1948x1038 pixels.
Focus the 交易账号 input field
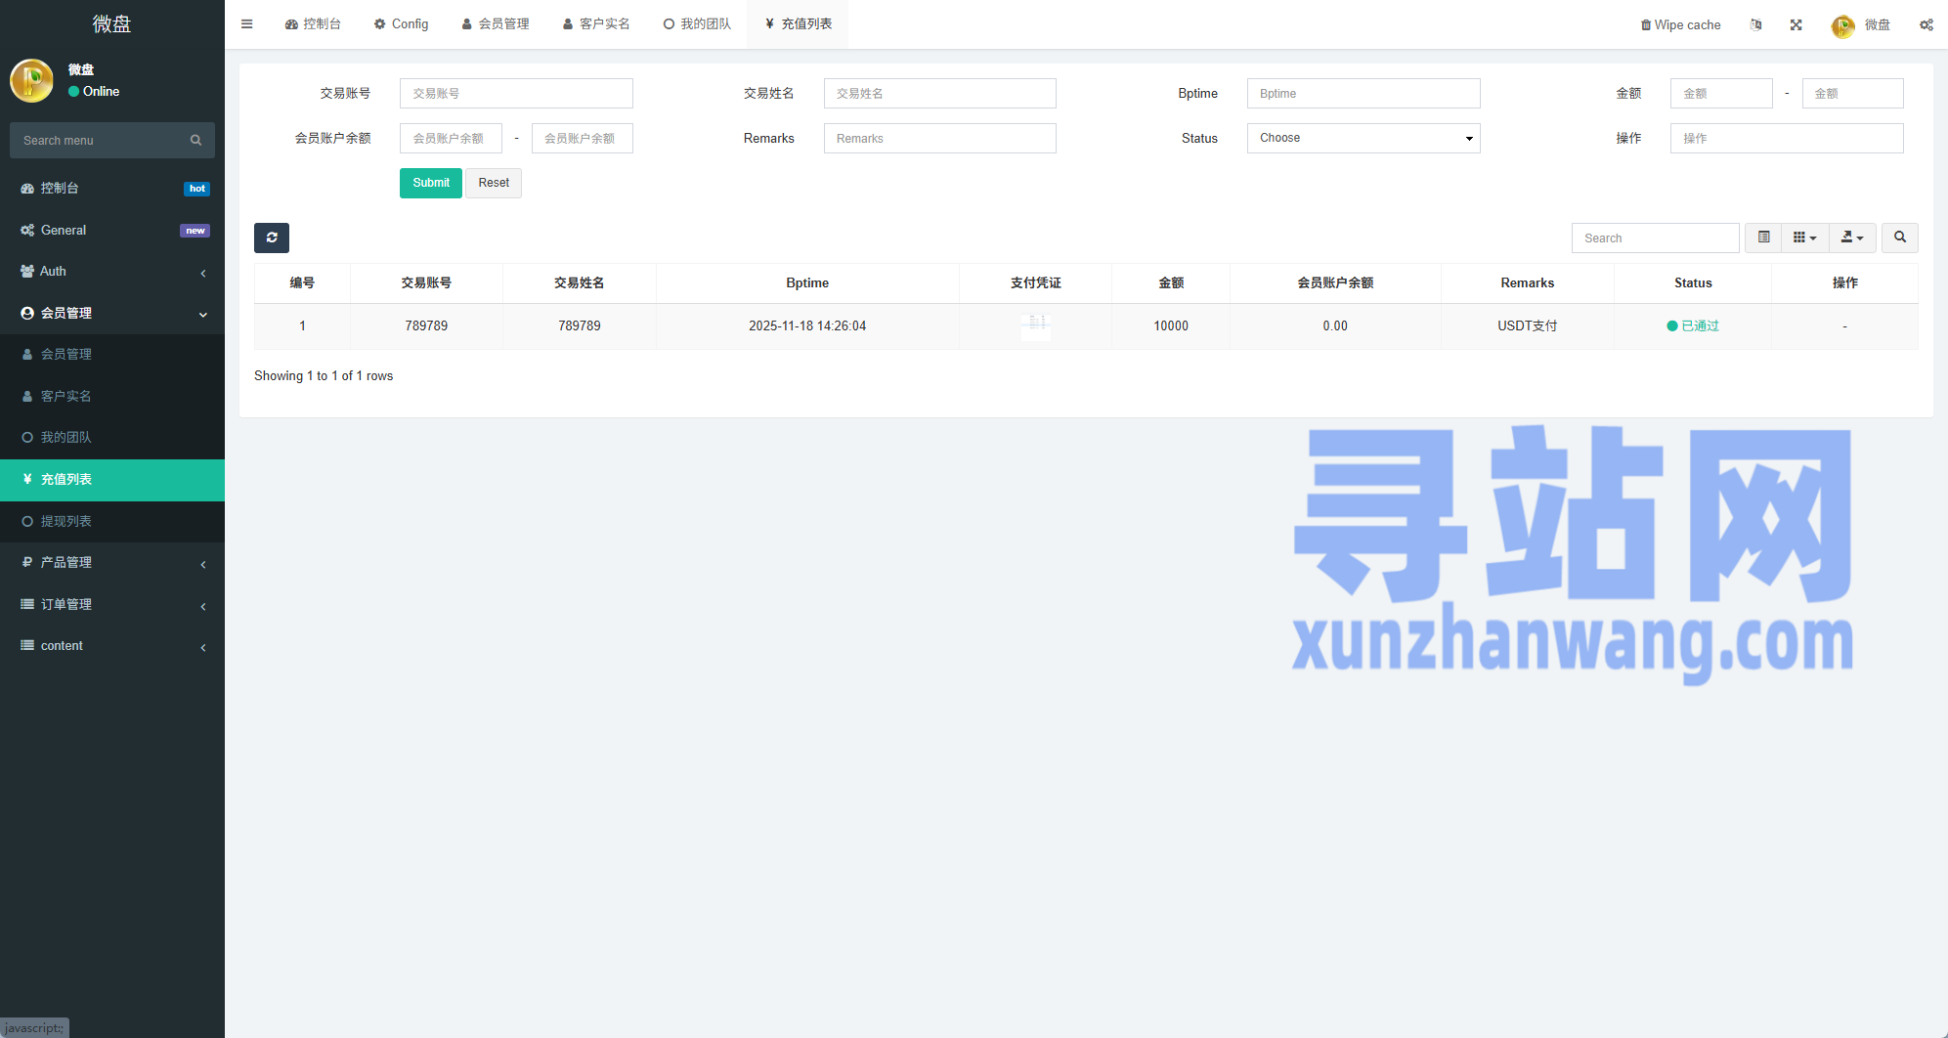(x=516, y=94)
